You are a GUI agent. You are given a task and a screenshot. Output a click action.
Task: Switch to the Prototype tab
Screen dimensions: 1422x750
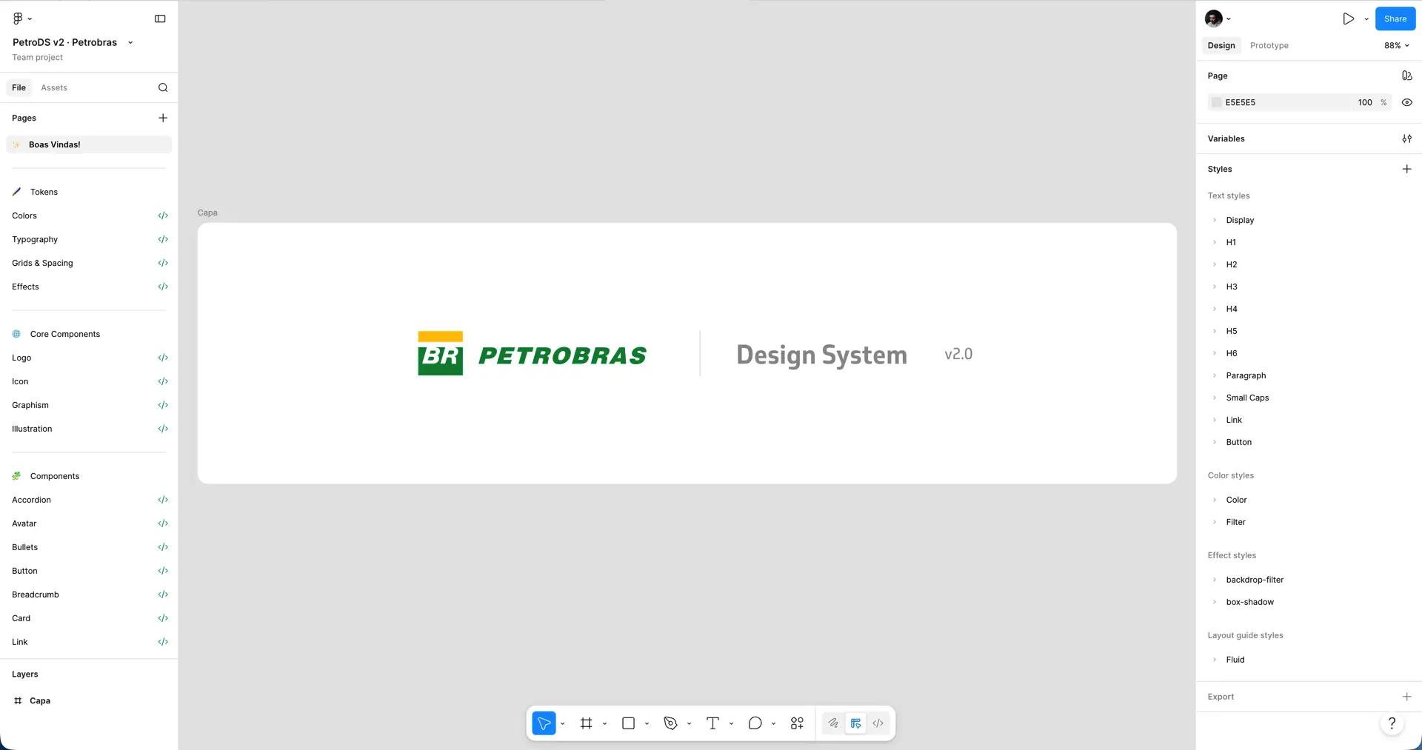pos(1269,45)
